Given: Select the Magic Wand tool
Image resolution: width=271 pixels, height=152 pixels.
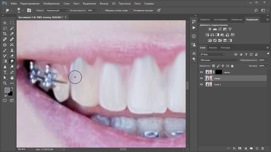Looking at the screenshot, I should 12,28.
